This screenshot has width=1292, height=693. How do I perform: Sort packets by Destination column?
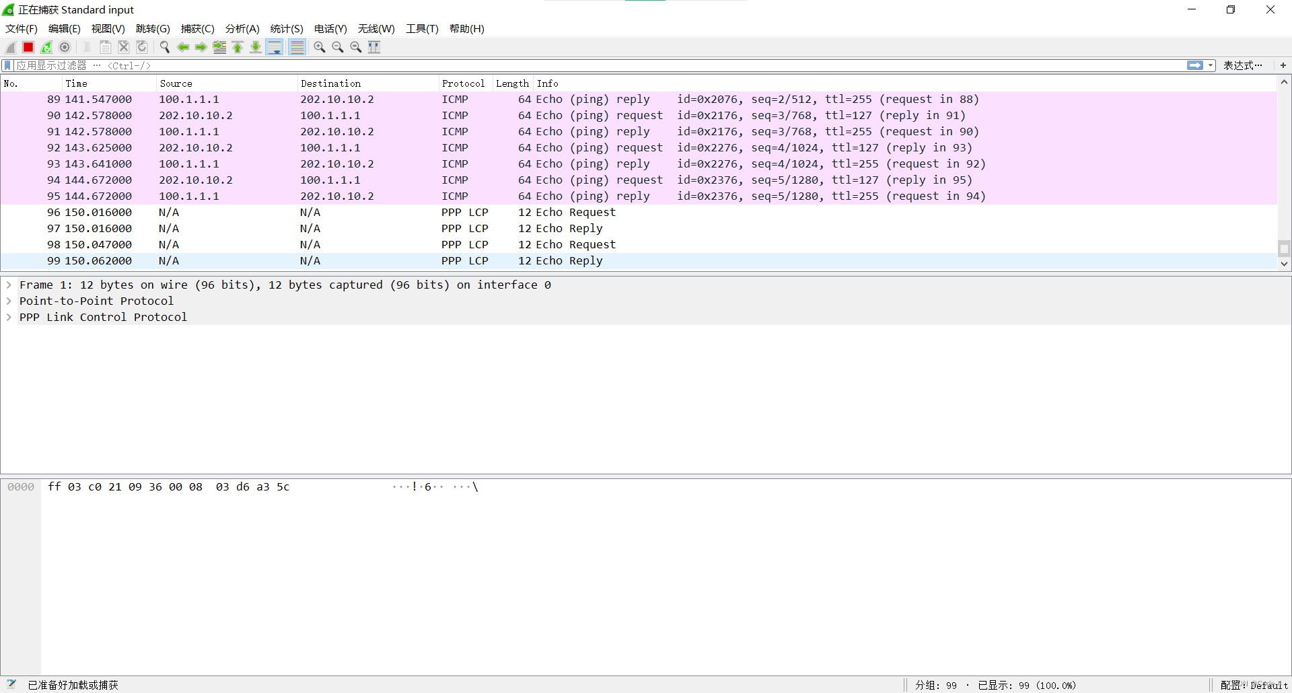coord(368,83)
